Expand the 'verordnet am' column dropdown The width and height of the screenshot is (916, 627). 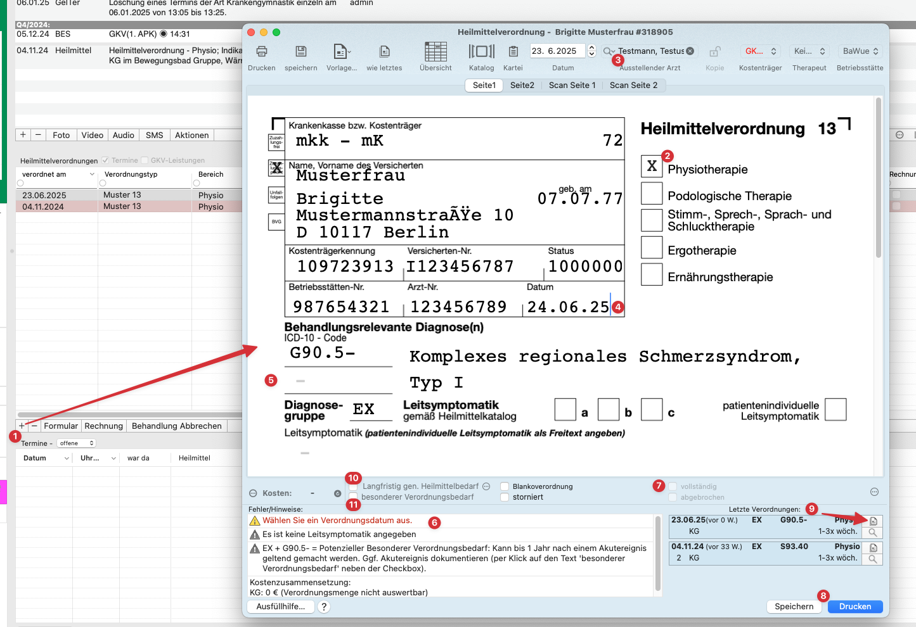(92, 174)
